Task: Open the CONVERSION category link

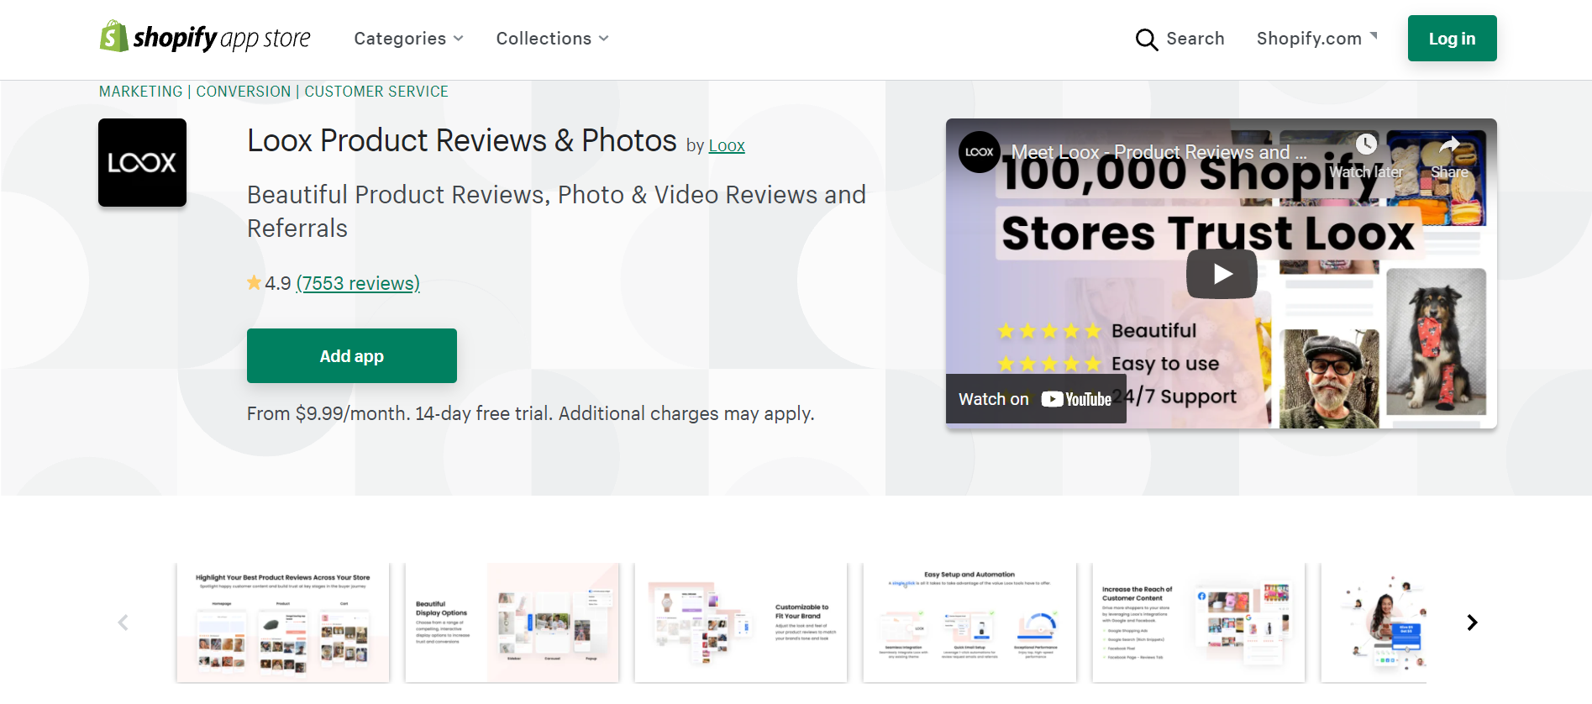Action: 244,92
